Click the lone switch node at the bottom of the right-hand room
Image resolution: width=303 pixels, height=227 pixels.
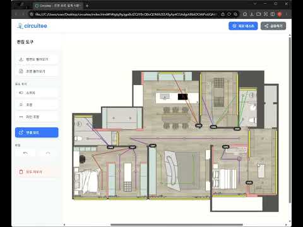pyautogui.click(x=249, y=183)
